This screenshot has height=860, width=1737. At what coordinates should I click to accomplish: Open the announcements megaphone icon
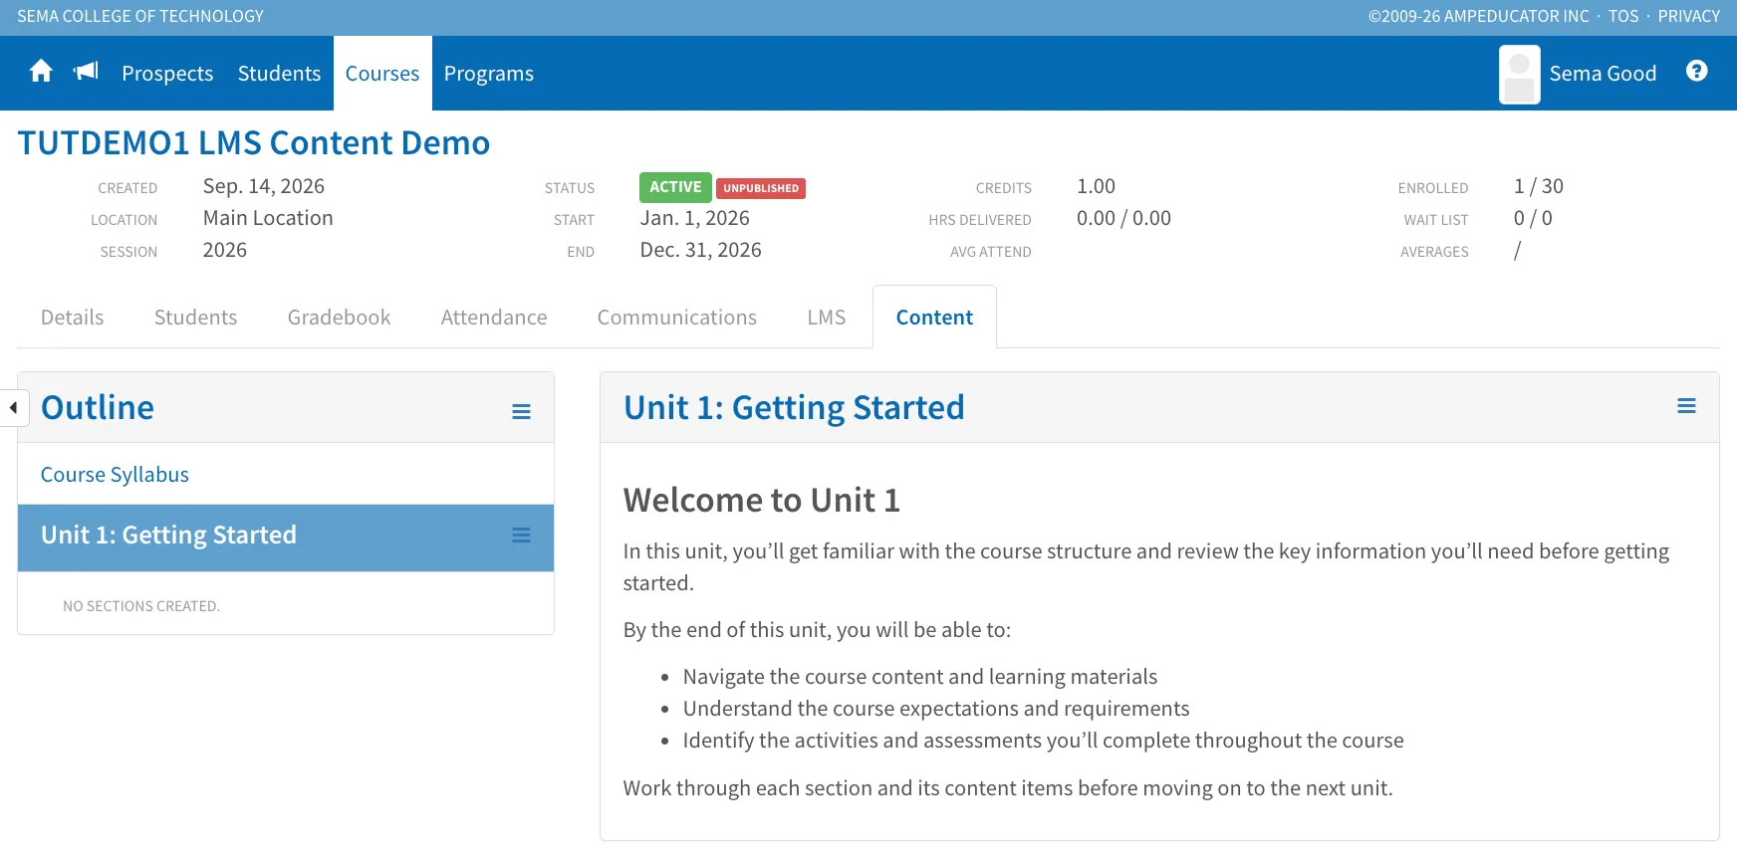[x=87, y=71]
